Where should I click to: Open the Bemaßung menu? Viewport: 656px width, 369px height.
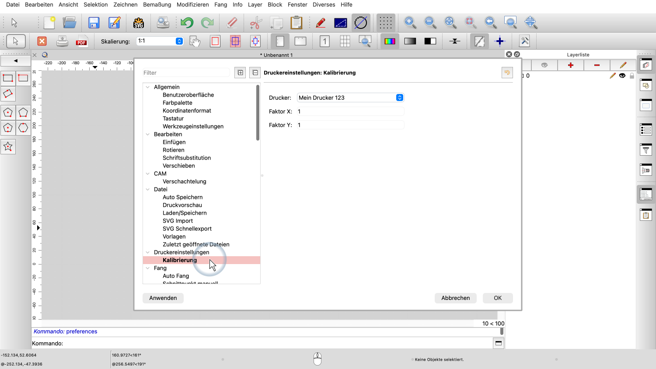157,4
